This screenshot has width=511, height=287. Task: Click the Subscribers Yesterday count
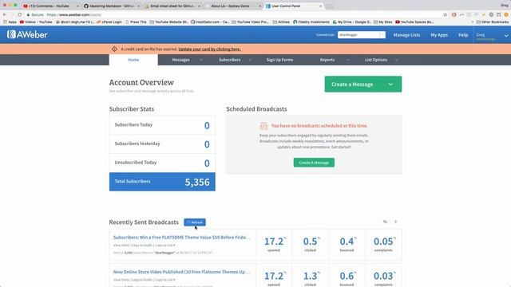(x=207, y=144)
